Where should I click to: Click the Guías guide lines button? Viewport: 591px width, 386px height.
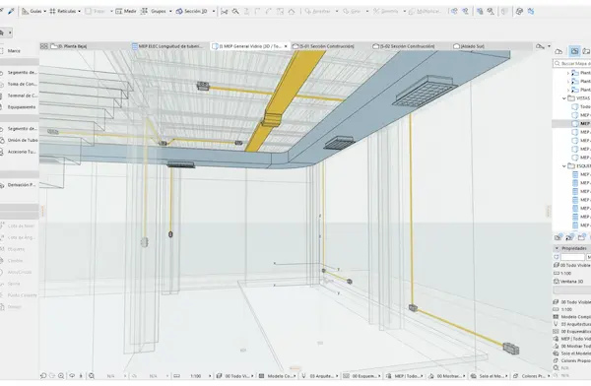tap(32, 11)
